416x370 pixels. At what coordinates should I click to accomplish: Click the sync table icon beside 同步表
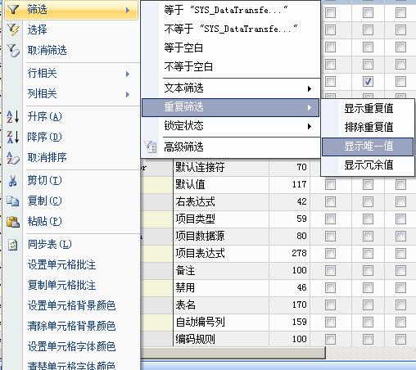tap(13, 245)
